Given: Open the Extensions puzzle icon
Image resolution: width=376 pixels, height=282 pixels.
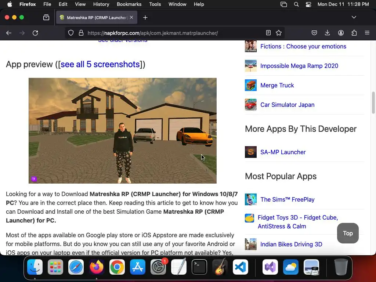Looking at the screenshot, I should tap(354, 33).
